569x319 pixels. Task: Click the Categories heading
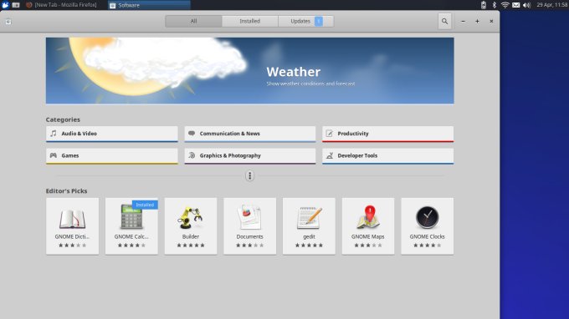[x=63, y=119]
